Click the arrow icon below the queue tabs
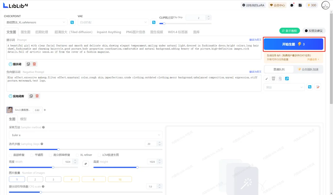This screenshot has height=195, width=333. 267,79
